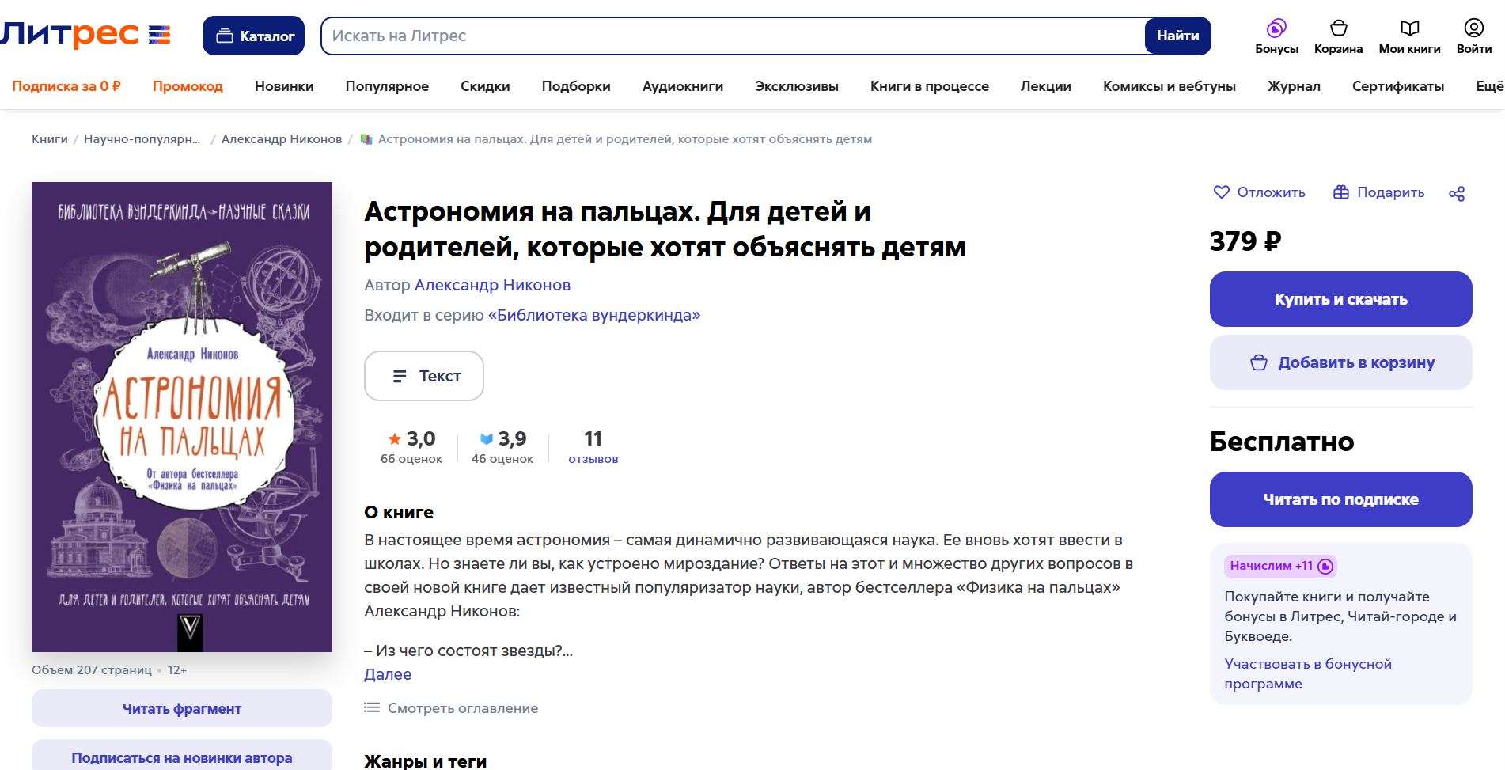Image resolution: width=1505 pixels, height=770 pixels.
Task: Open the Скидки menu item
Action: (x=485, y=86)
